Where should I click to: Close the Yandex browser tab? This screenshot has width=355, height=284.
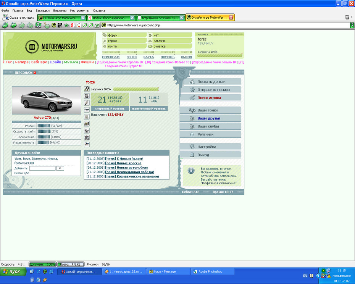point(132,18)
